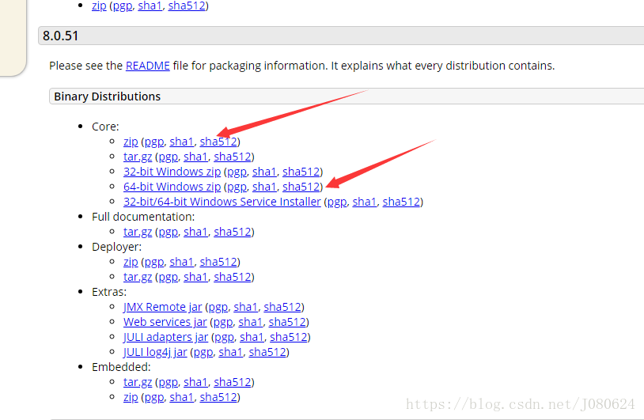Open pgp for Windows Service Installer

coord(337,202)
